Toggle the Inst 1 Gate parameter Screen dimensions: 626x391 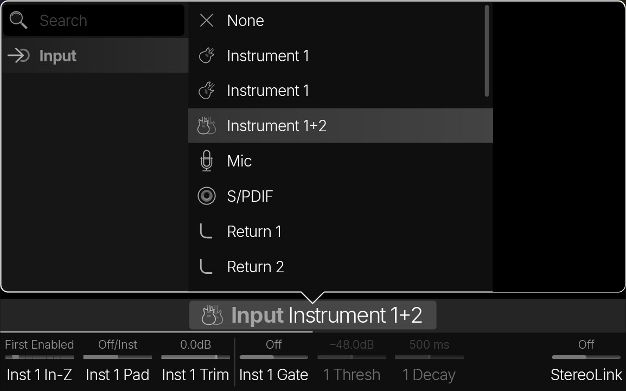pyautogui.click(x=273, y=357)
